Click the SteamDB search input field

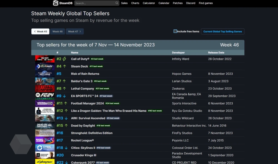pyautogui.click(x=95, y=3)
